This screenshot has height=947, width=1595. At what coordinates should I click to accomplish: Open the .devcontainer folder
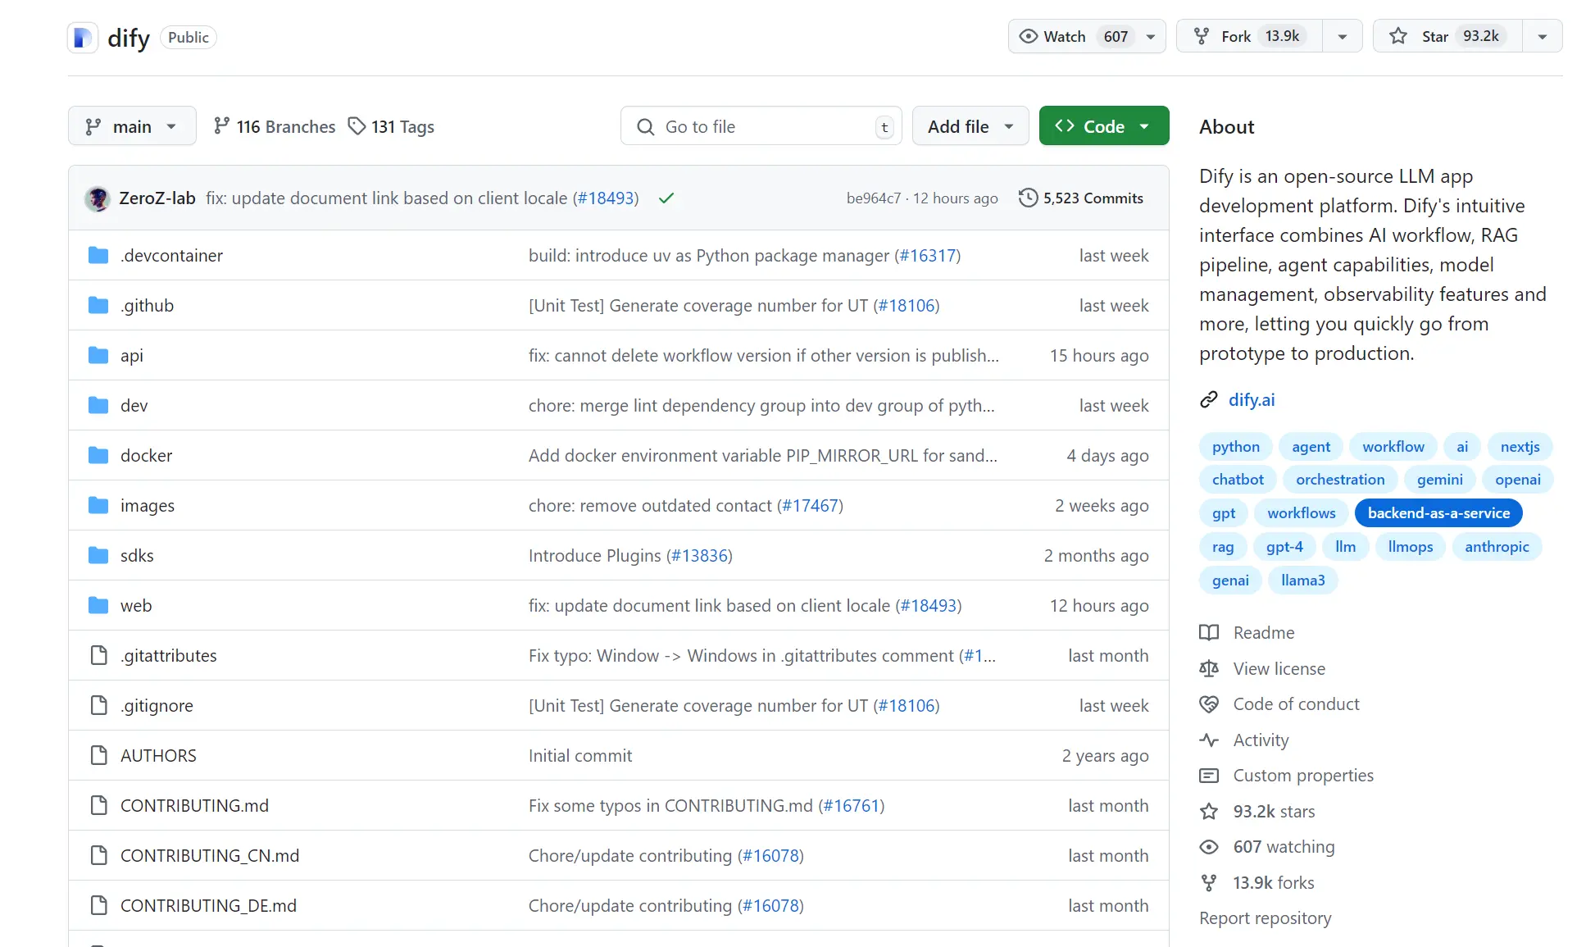tap(171, 256)
